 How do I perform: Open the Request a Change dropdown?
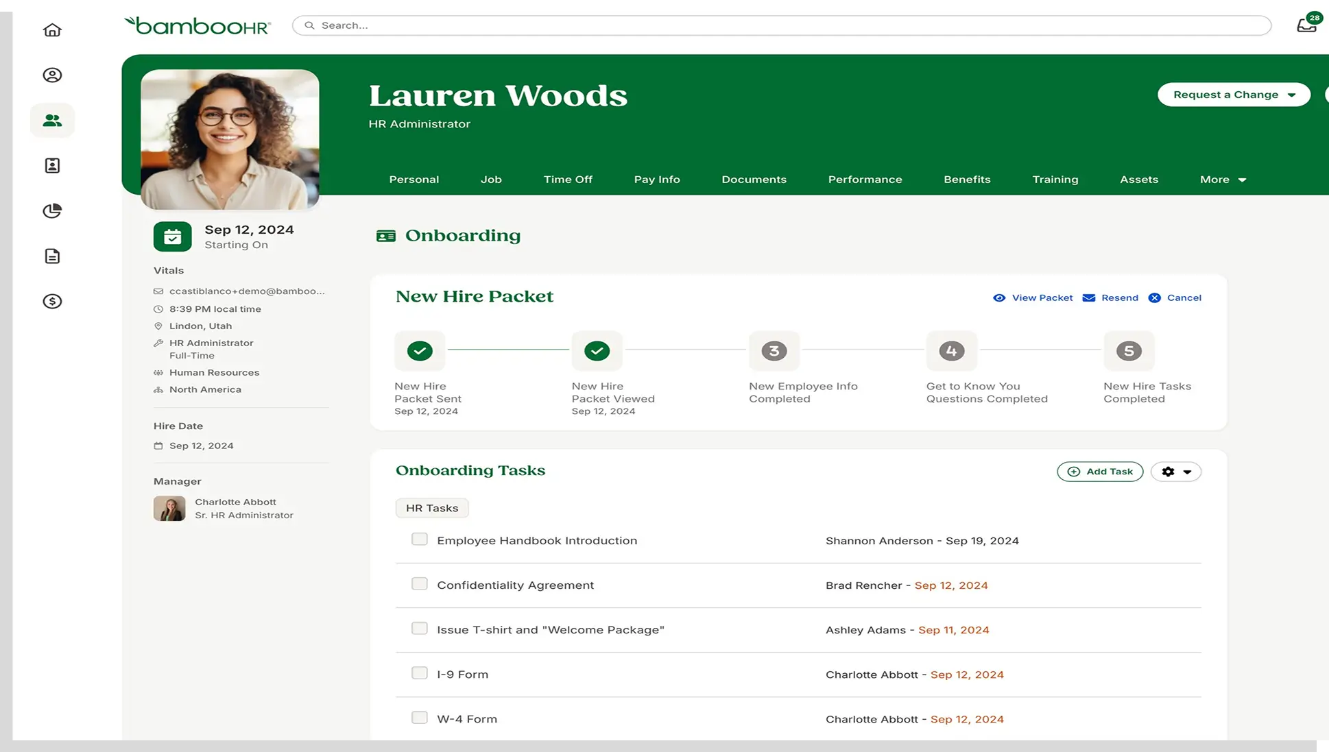coord(1234,95)
